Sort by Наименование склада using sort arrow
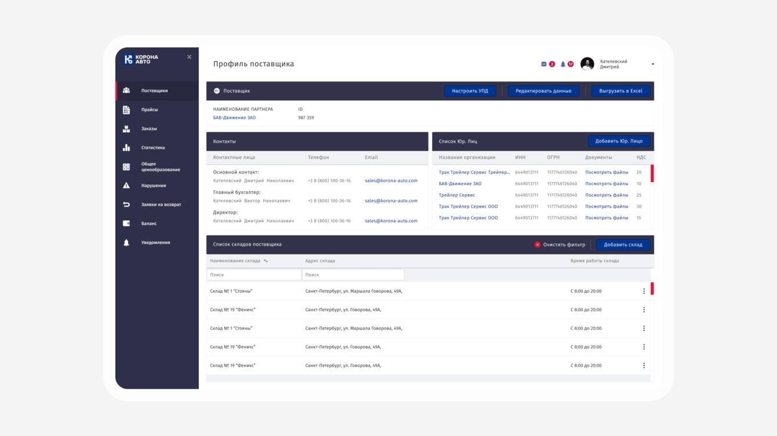The width and height of the screenshot is (777, 436). coord(266,261)
